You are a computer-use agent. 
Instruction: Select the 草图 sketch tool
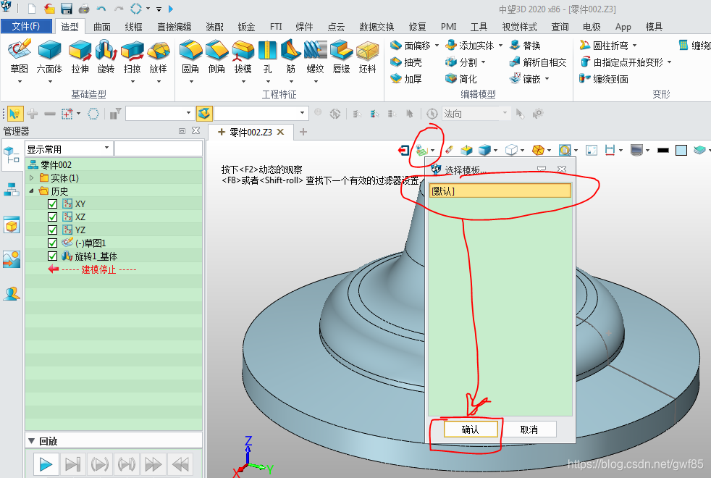(x=19, y=54)
